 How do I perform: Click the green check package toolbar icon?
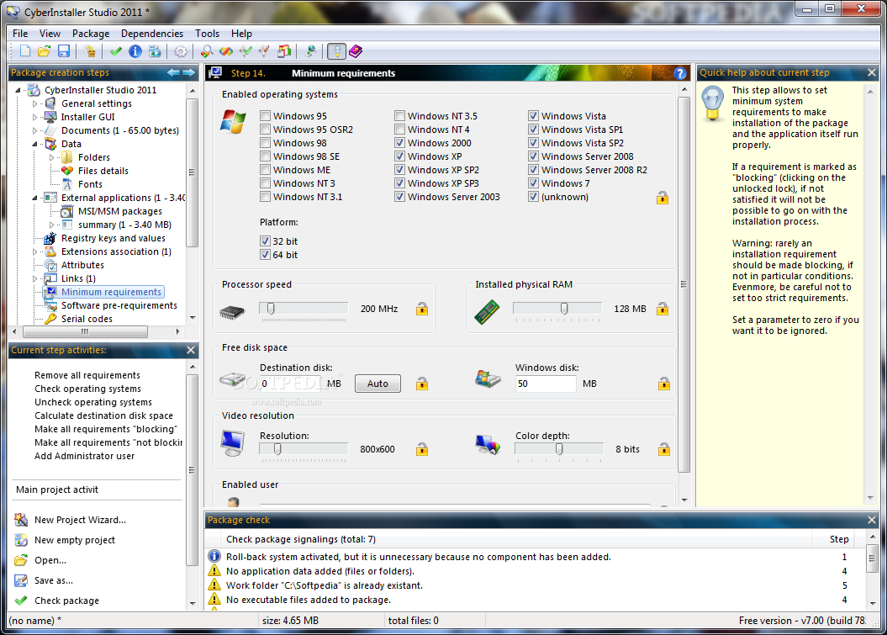pyautogui.click(x=116, y=51)
